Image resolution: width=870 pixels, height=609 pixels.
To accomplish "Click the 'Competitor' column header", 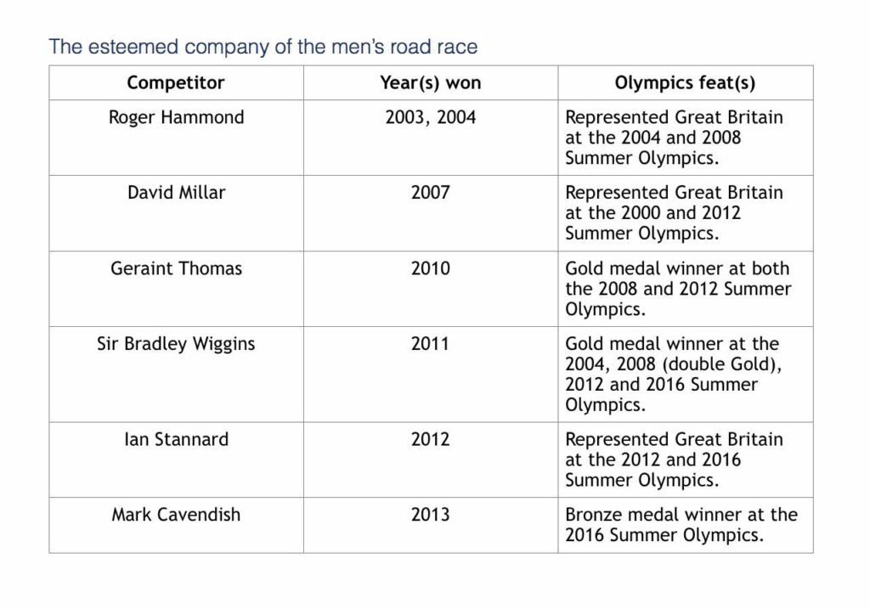I will pos(176,83).
